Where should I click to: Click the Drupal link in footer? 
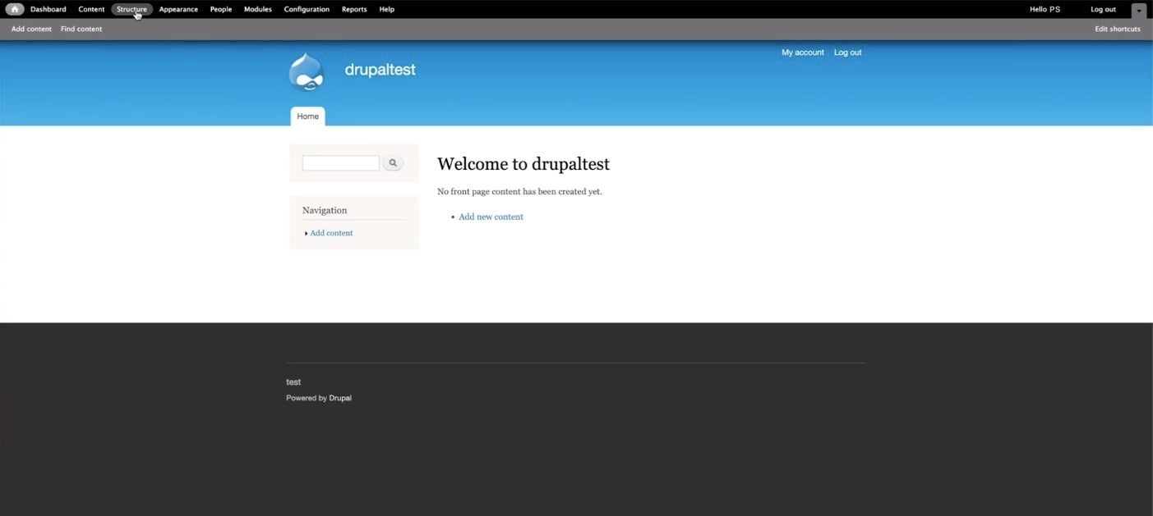(x=340, y=398)
